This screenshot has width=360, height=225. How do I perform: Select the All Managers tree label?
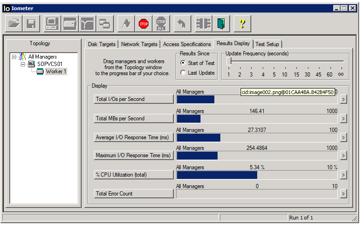(x=42, y=57)
